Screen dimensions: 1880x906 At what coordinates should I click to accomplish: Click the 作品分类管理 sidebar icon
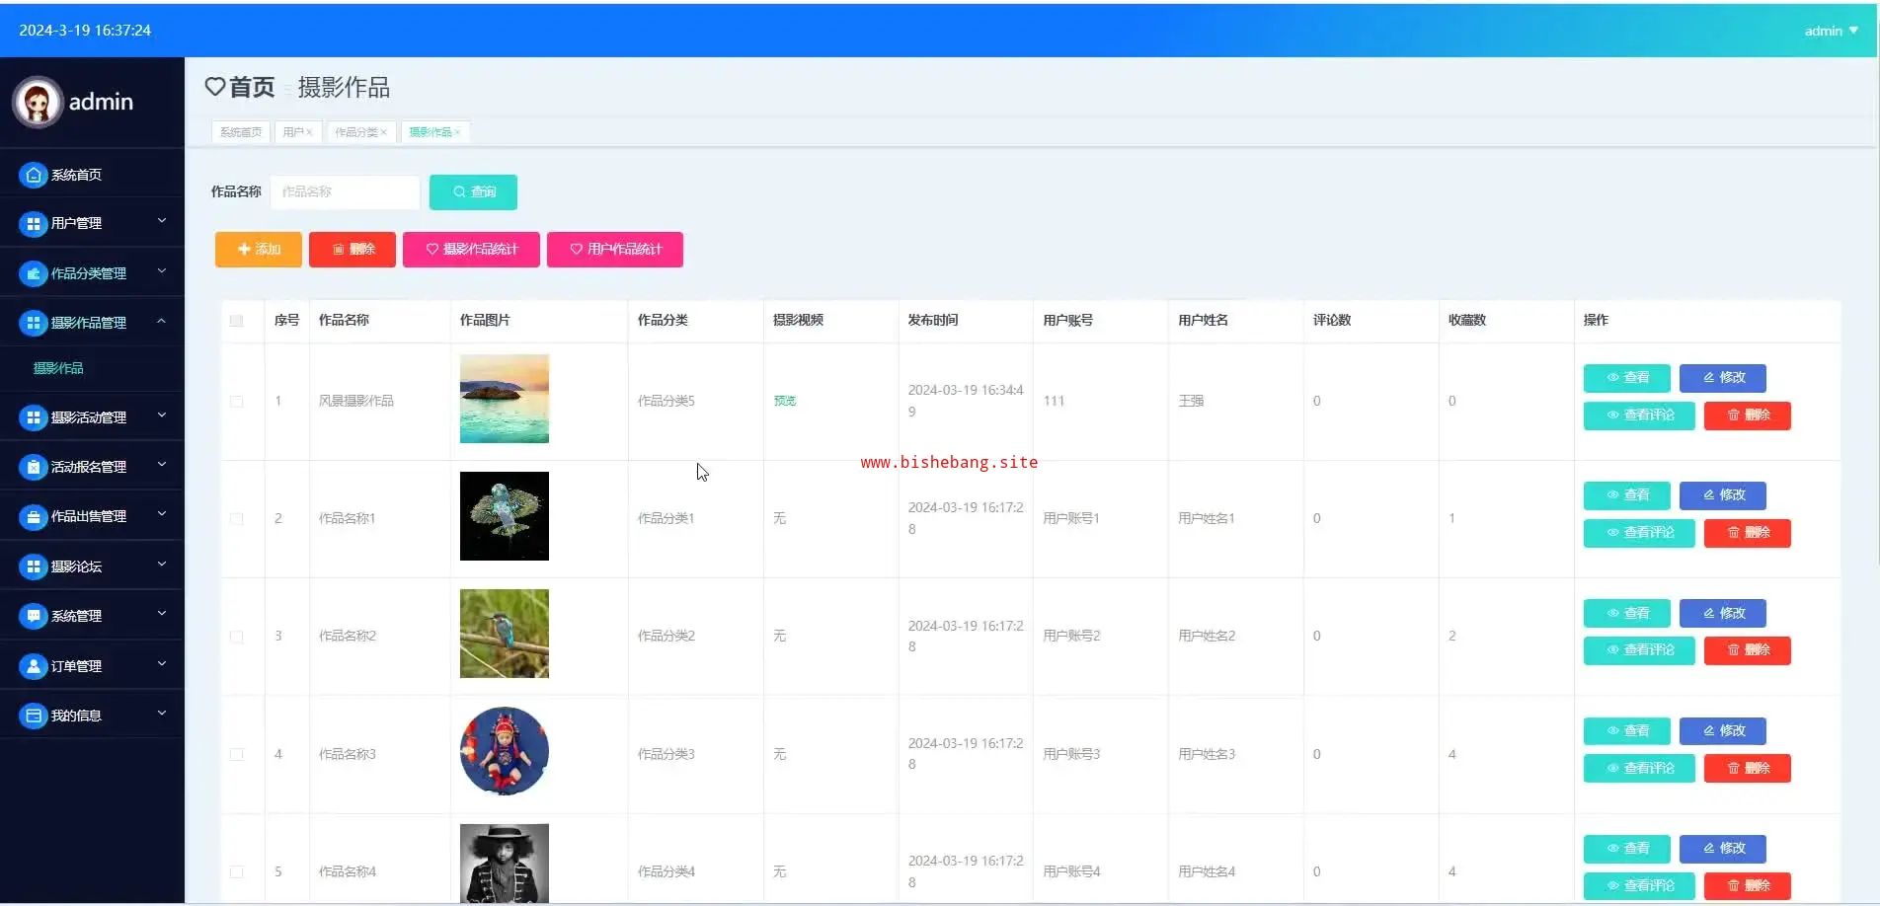click(x=33, y=273)
